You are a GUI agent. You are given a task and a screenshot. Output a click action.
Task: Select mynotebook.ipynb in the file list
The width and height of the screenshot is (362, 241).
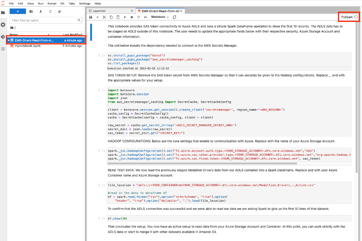pyautogui.click(x=28, y=46)
